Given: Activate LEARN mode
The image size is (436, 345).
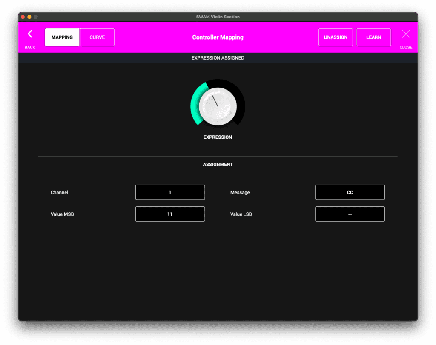Looking at the screenshot, I should pos(373,37).
